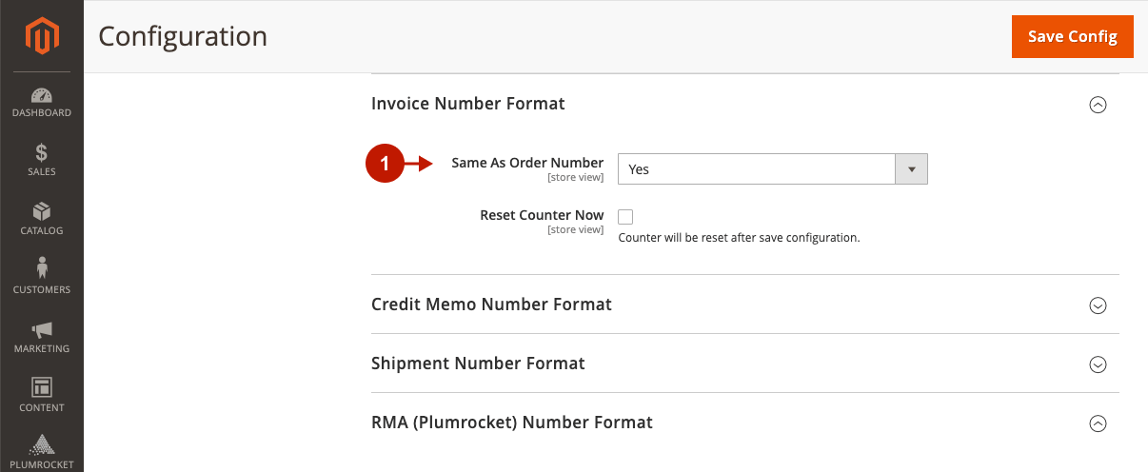This screenshot has height=472, width=1148.
Task: Expand the Shipment Number Format section
Action: (x=1098, y=364)
